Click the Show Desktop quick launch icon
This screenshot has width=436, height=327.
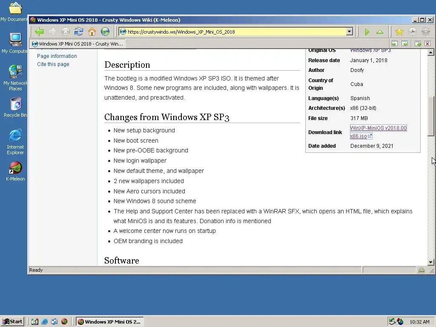tap(35, 321)
